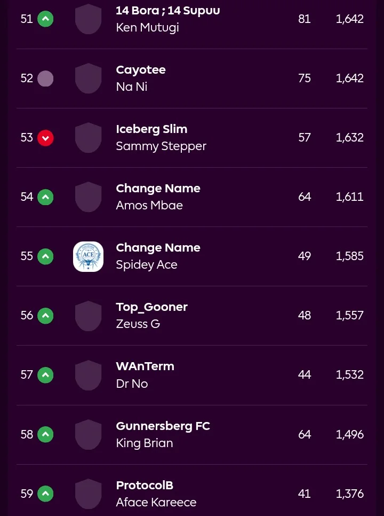Screen dimensions: 384x516
Task: Open Amos Mbae's Change Name team
Action: point(158,188)
